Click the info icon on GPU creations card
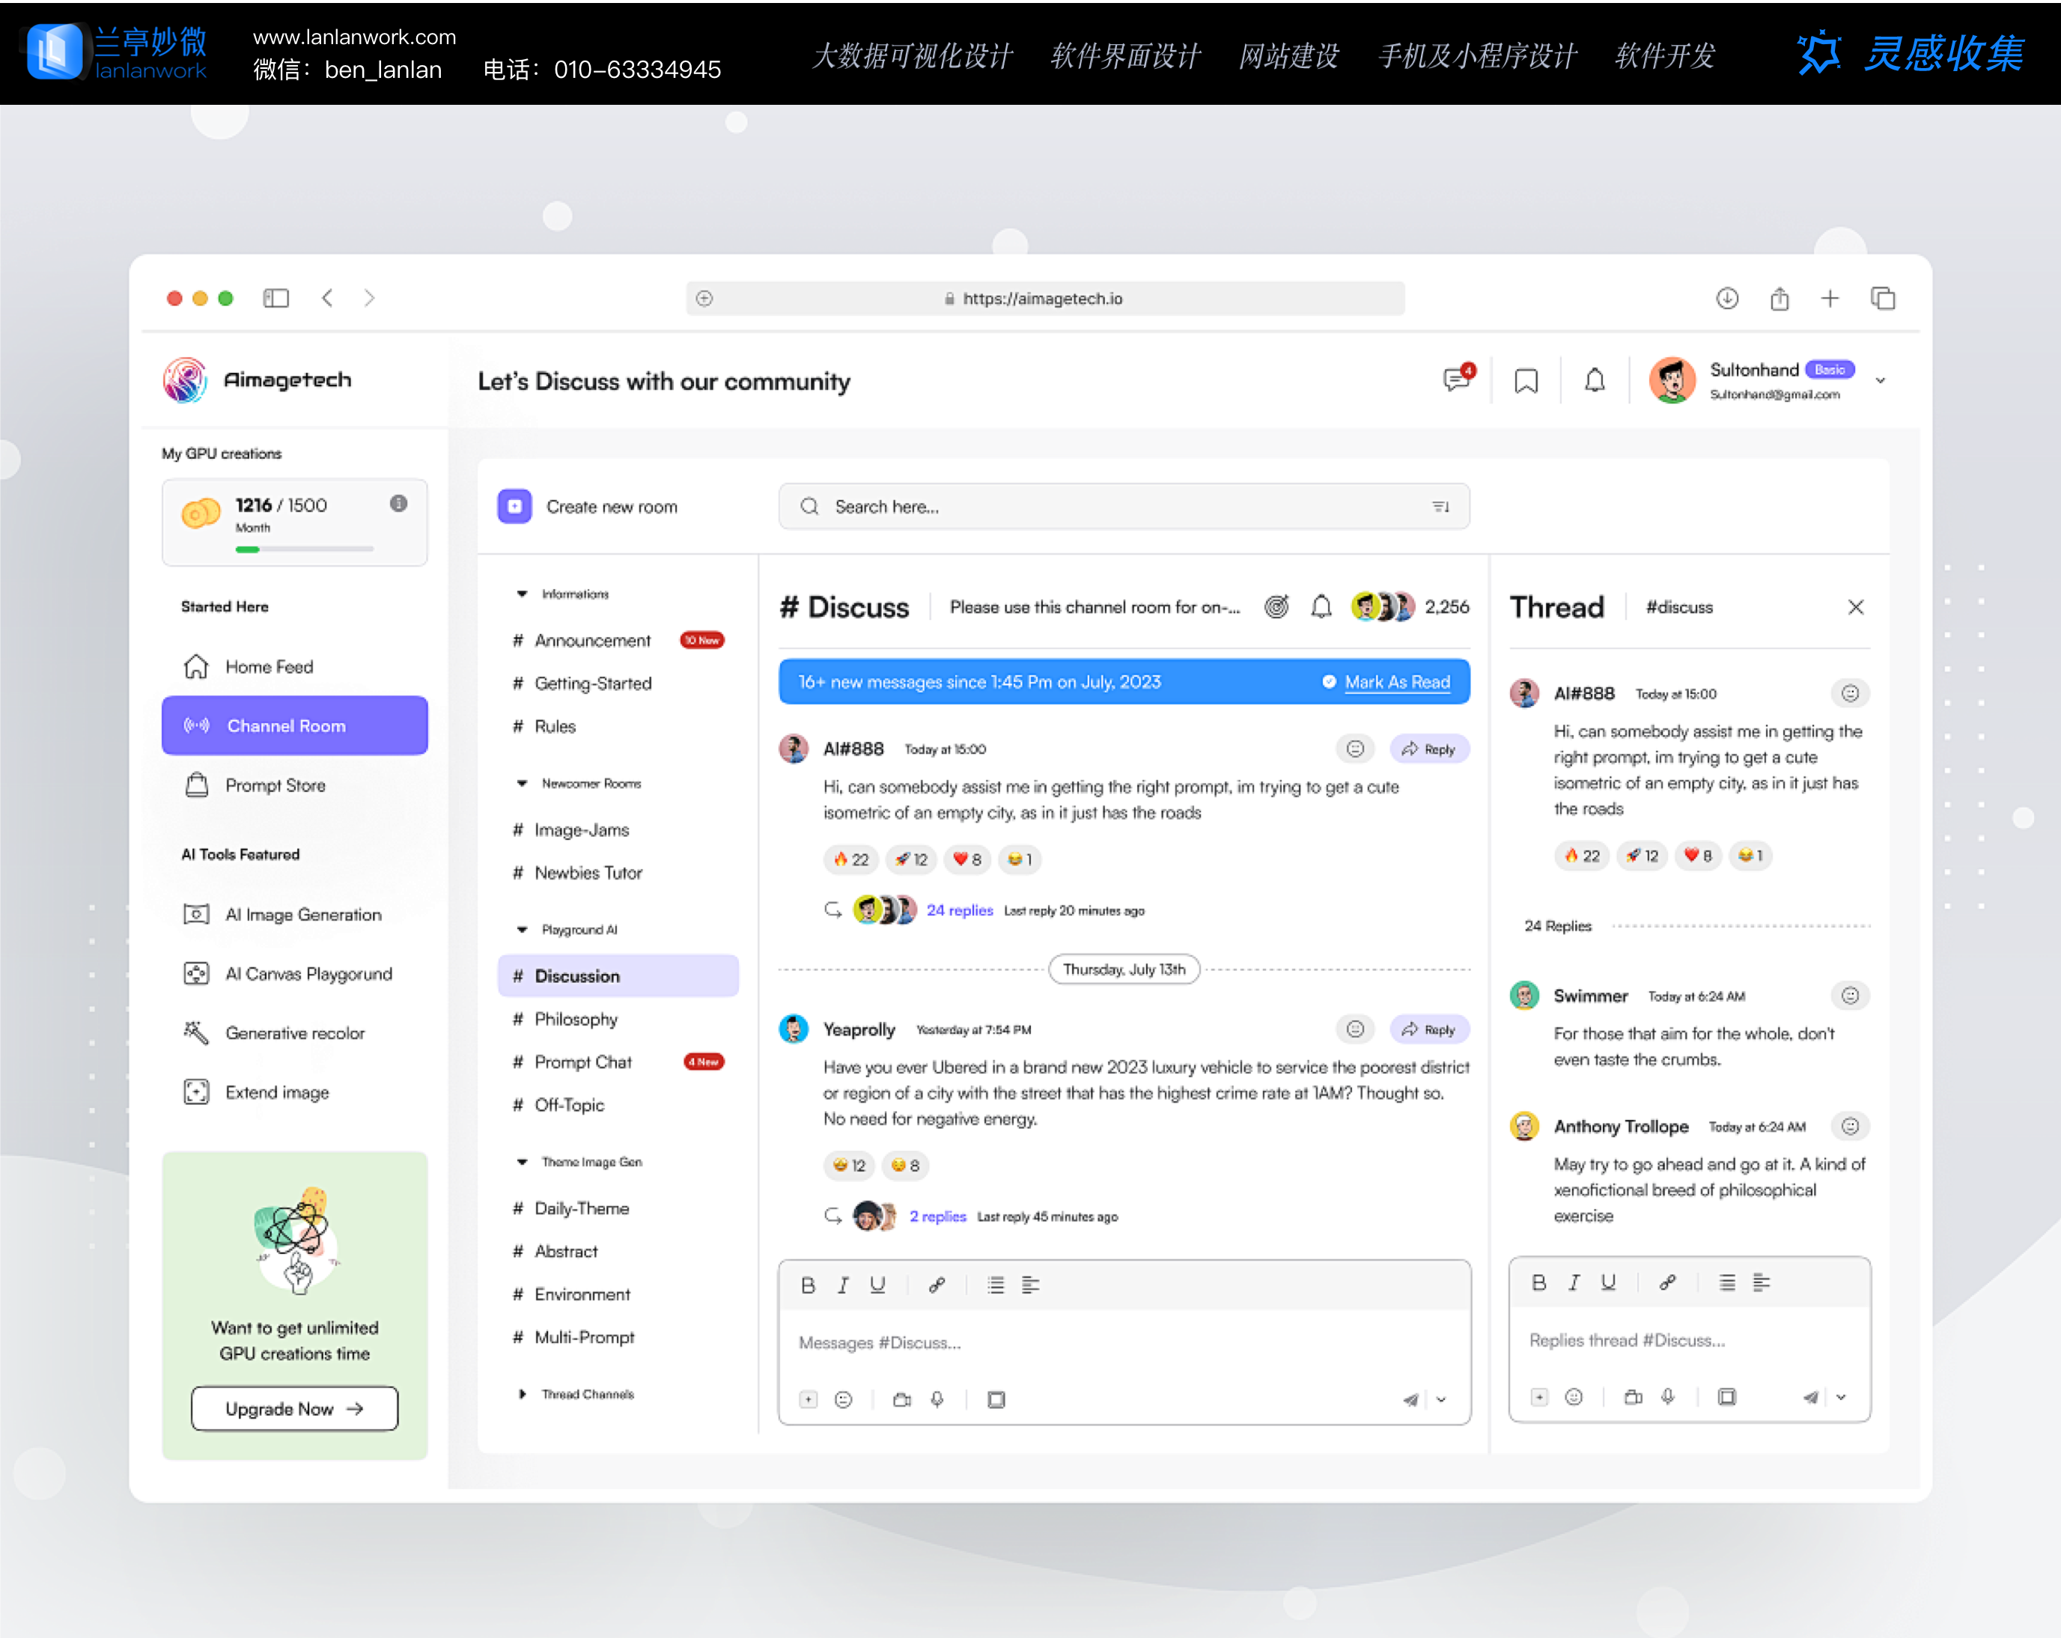The width and height of the screenshot is (2061, 1638). point(398,504)
